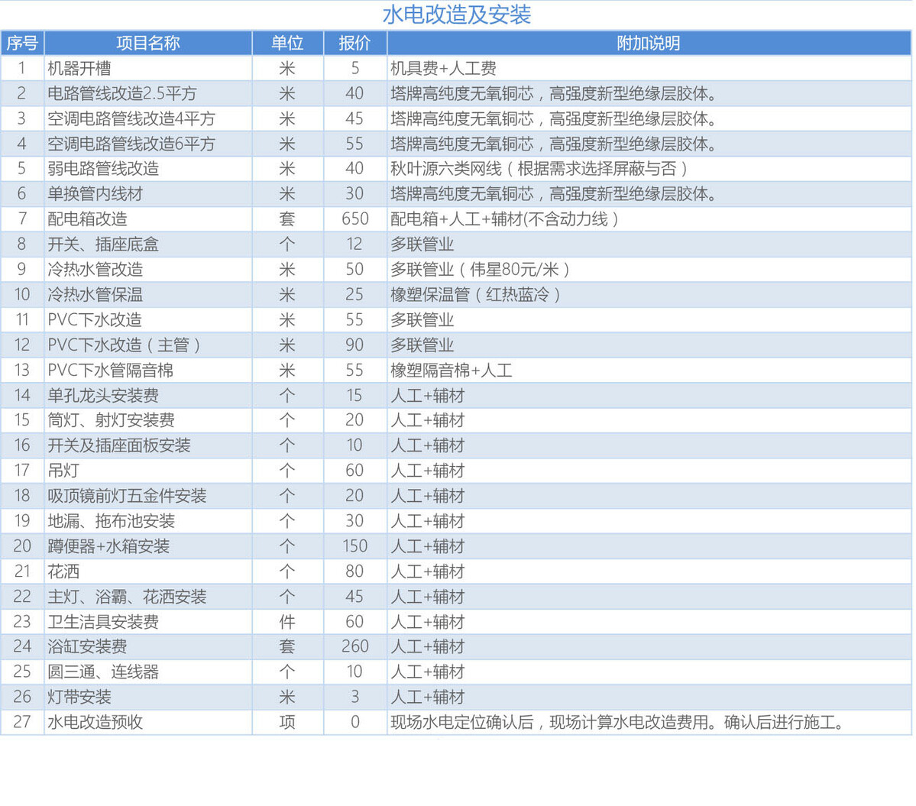The image size is (916, 806).
Task: Click the price 3
Action: 354,697
